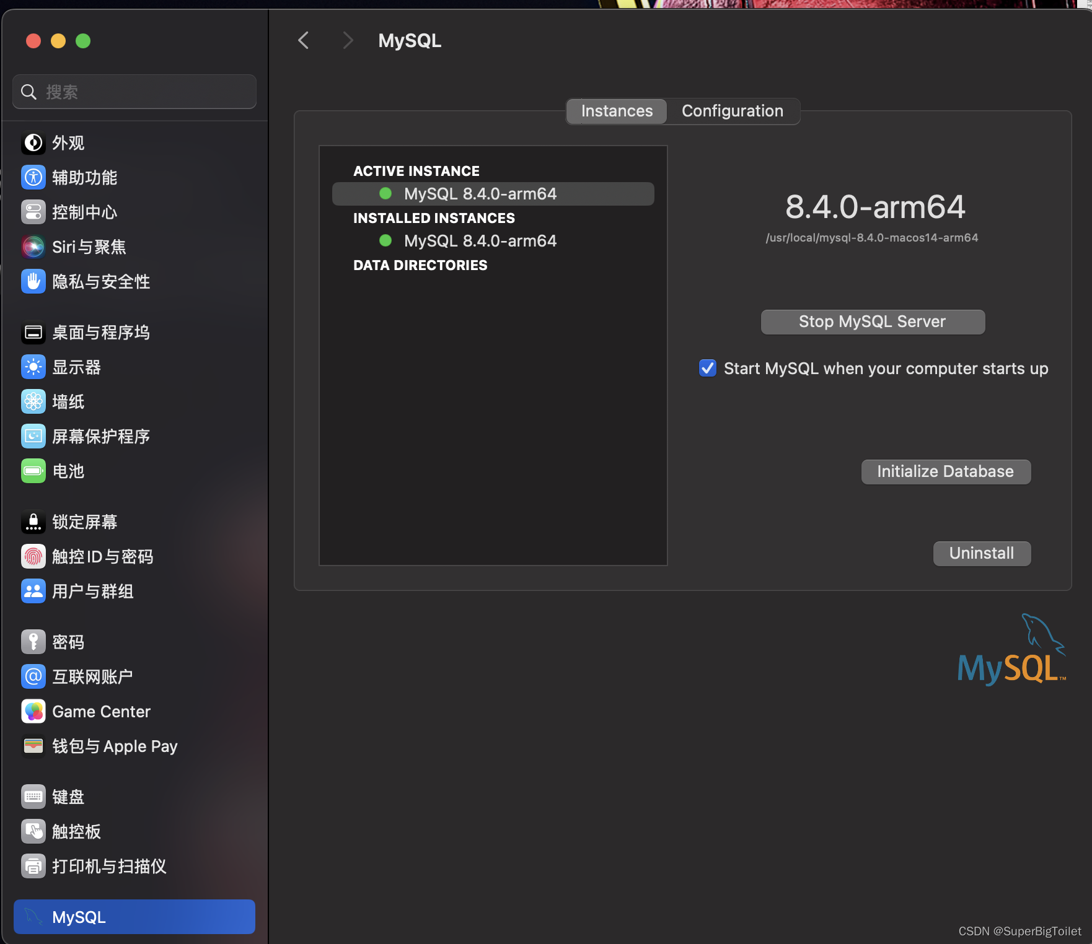
Task: Click Stop MySQL Server button
Action: tap(873, 322)
